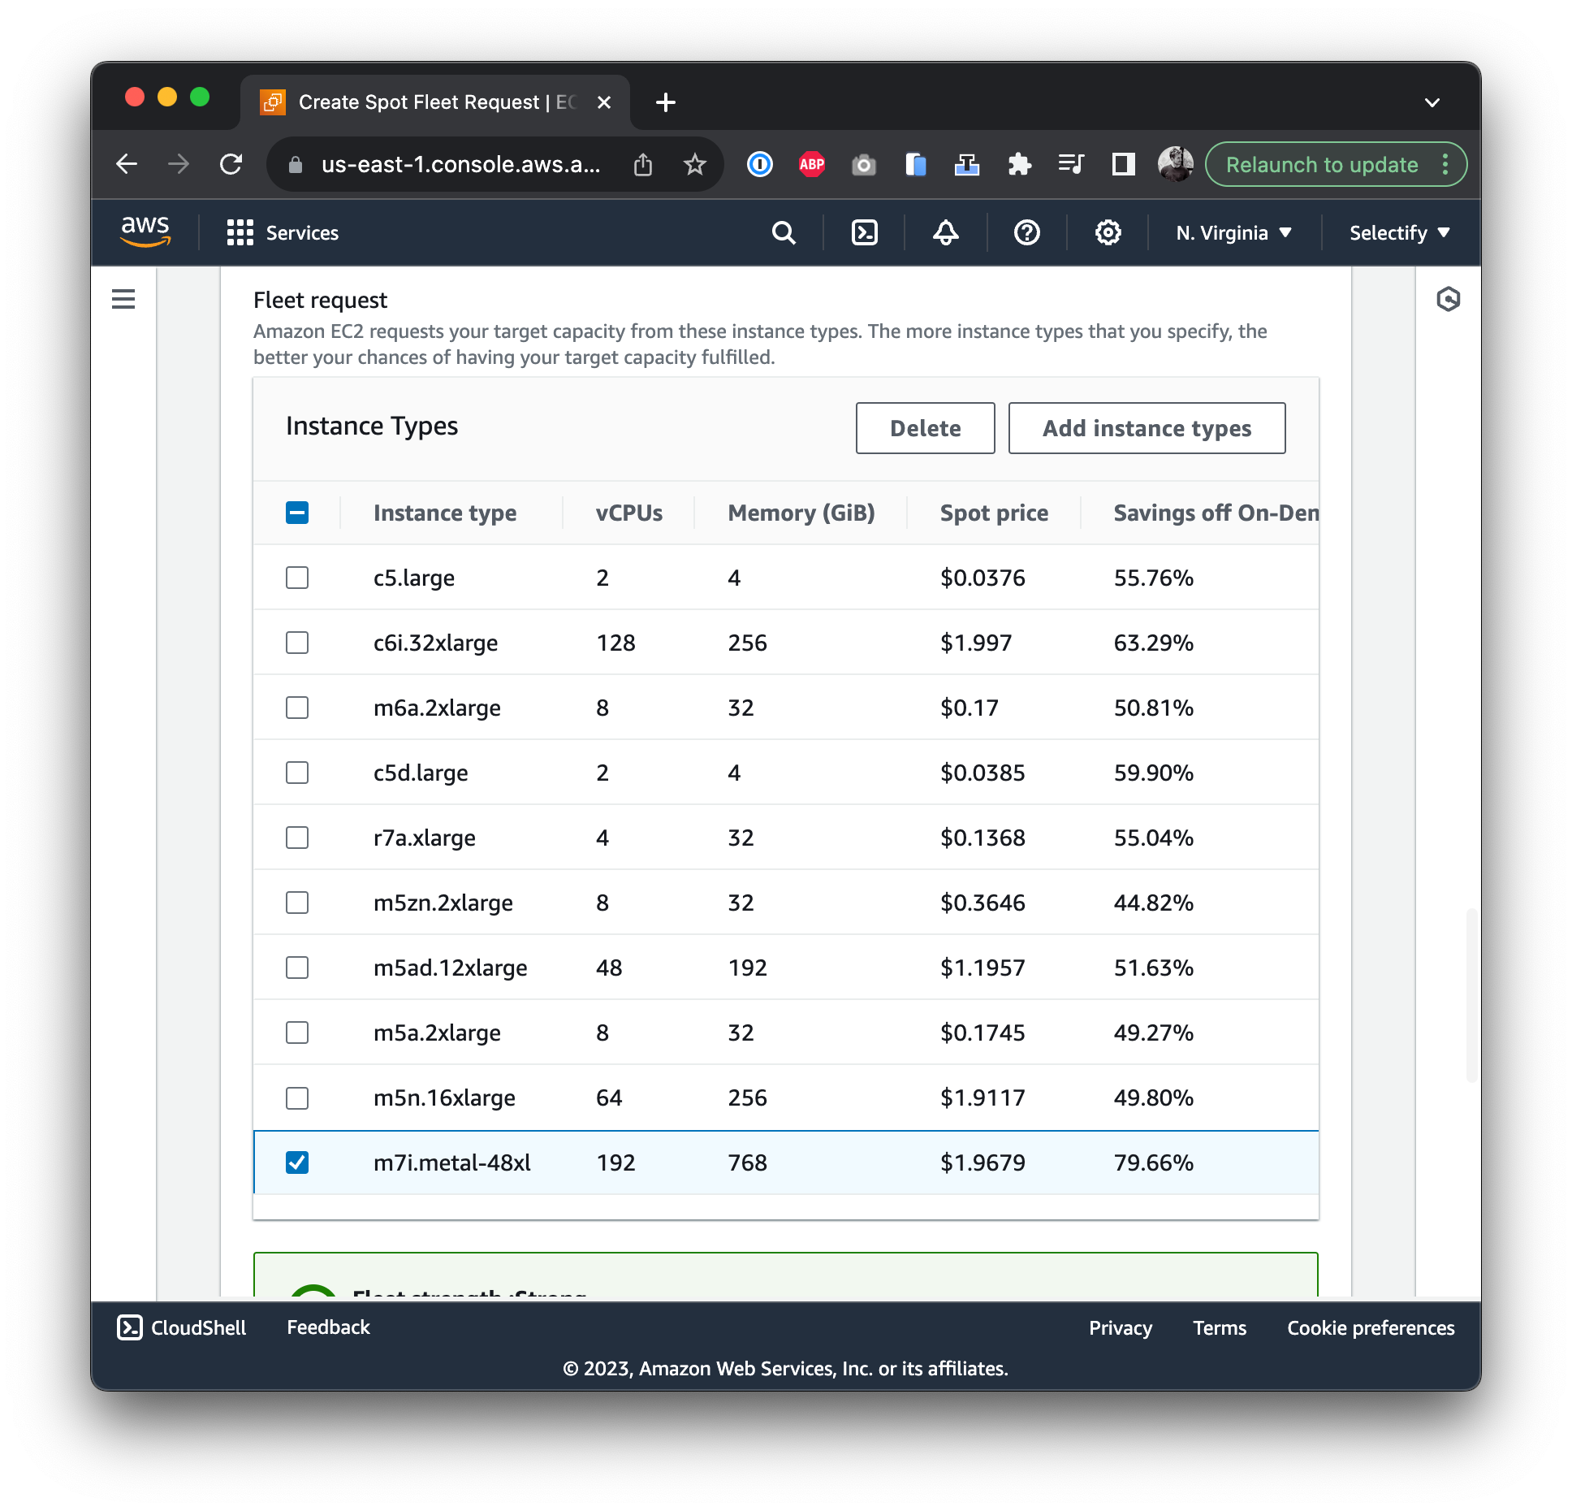
Task: Collapse the left navigation with the hamburger icon
Action: click(x=123, y=299)
